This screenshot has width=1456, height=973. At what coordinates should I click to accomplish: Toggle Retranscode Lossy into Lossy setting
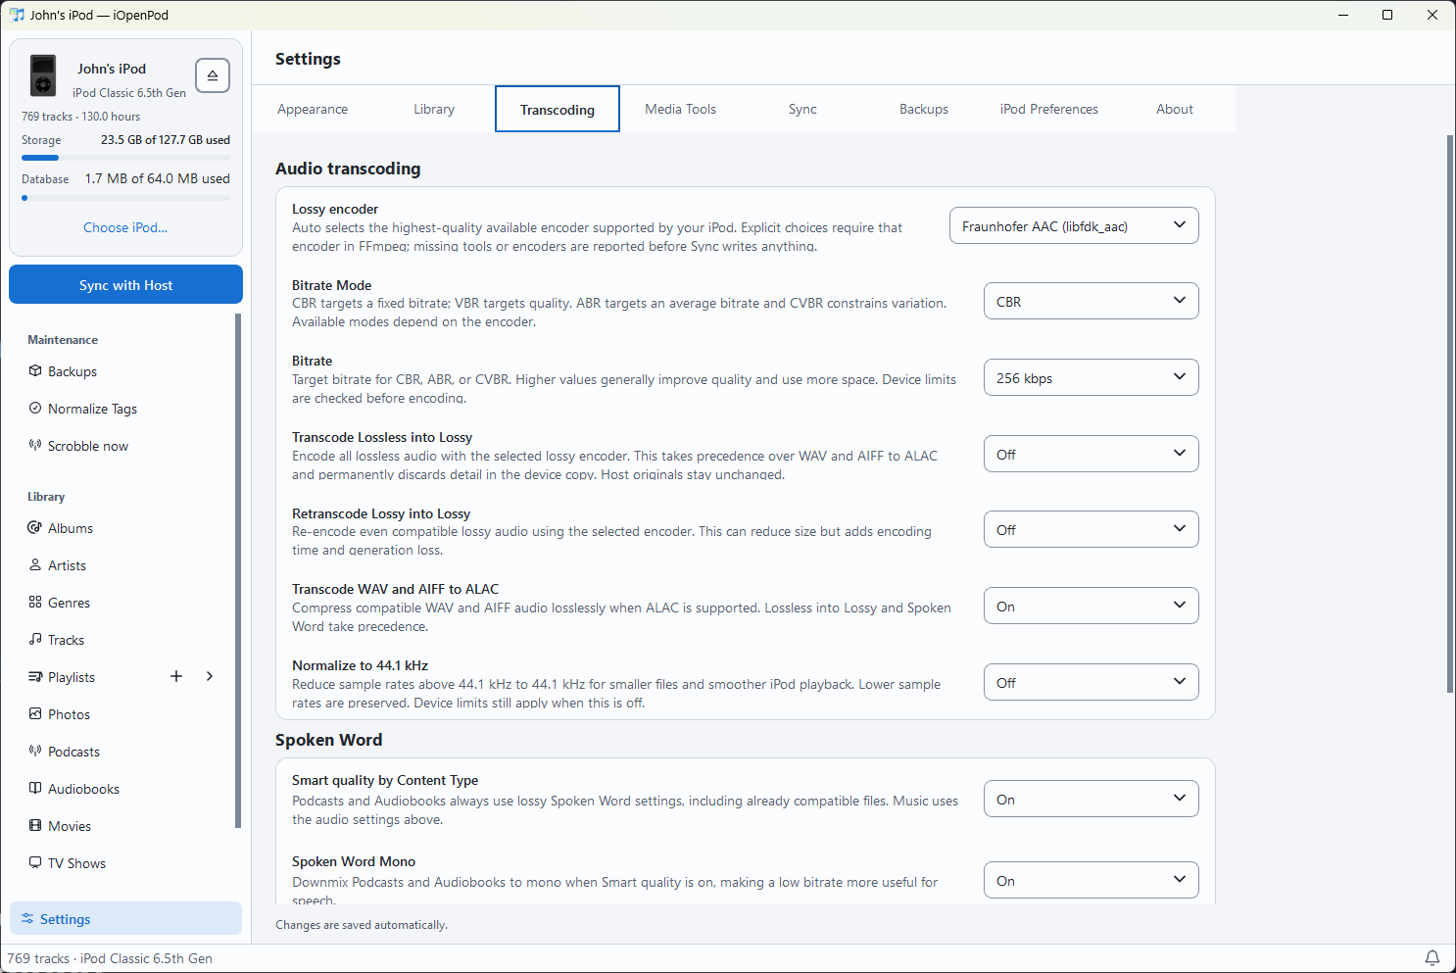coord(1091,529)
